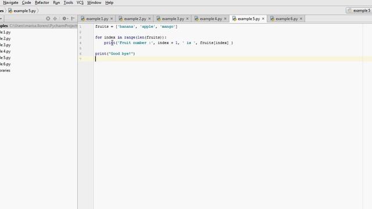Place cursor on the fruits list line

pyautogui.click(x=136, y=27)
